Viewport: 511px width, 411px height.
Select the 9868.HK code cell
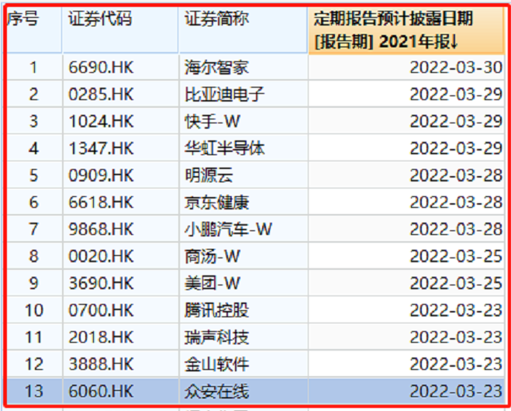[x=120, y=230]
